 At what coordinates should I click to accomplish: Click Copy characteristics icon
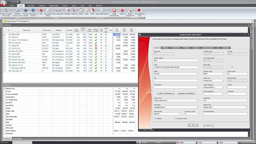coord(102,11)
